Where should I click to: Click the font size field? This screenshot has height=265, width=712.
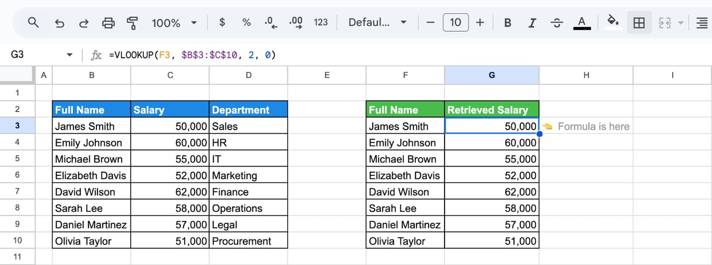pos(456,22)
